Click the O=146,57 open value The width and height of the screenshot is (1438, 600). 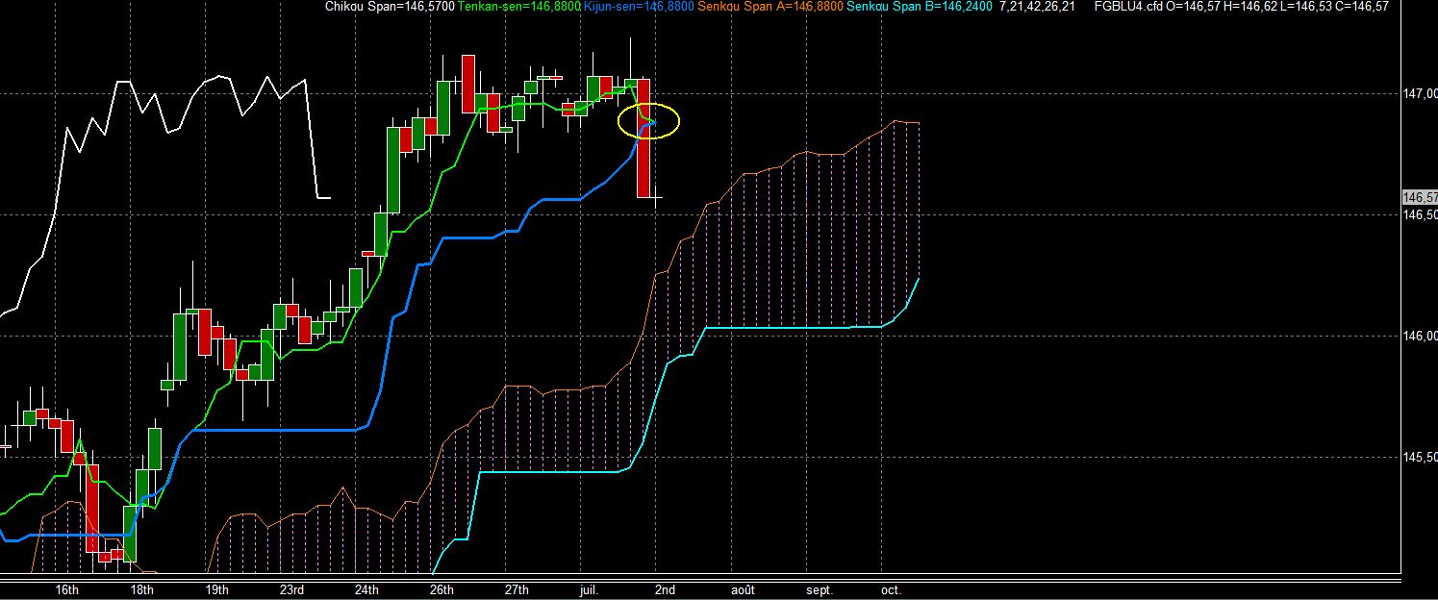point(1191,7)
